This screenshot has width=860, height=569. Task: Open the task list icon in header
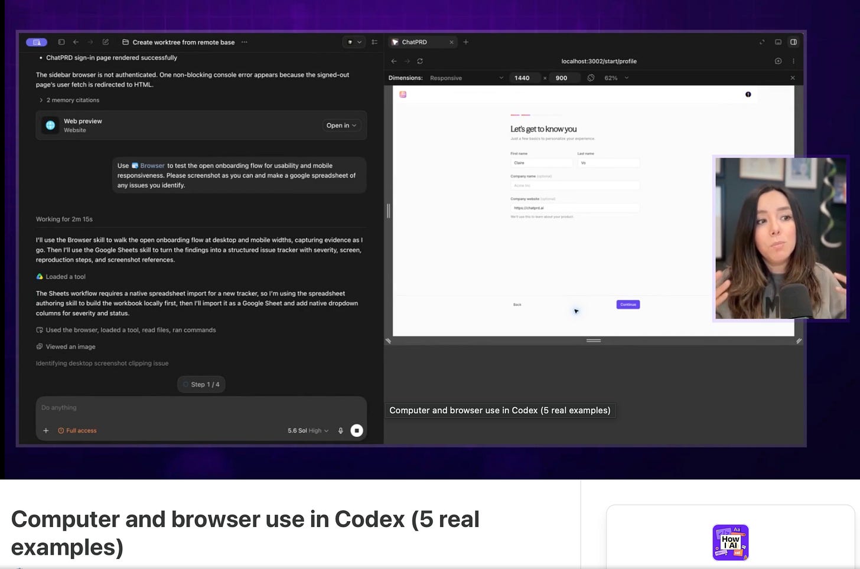(x=374, y=42)
